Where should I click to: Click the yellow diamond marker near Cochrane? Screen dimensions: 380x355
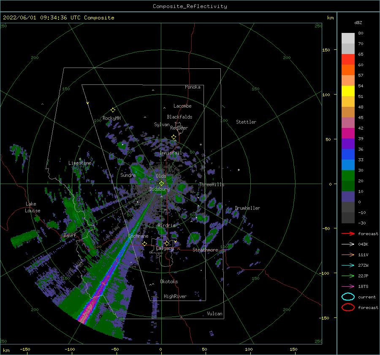point(144,244)
